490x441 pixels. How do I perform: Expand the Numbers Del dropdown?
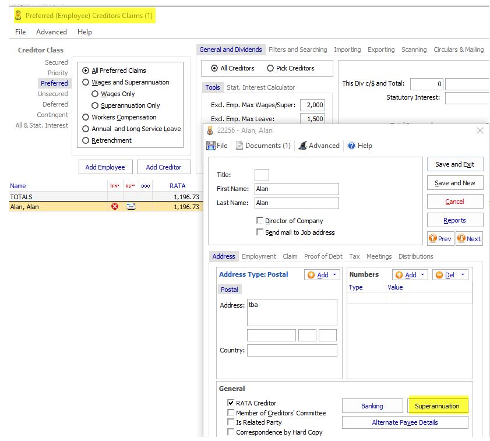click(463, 275)
